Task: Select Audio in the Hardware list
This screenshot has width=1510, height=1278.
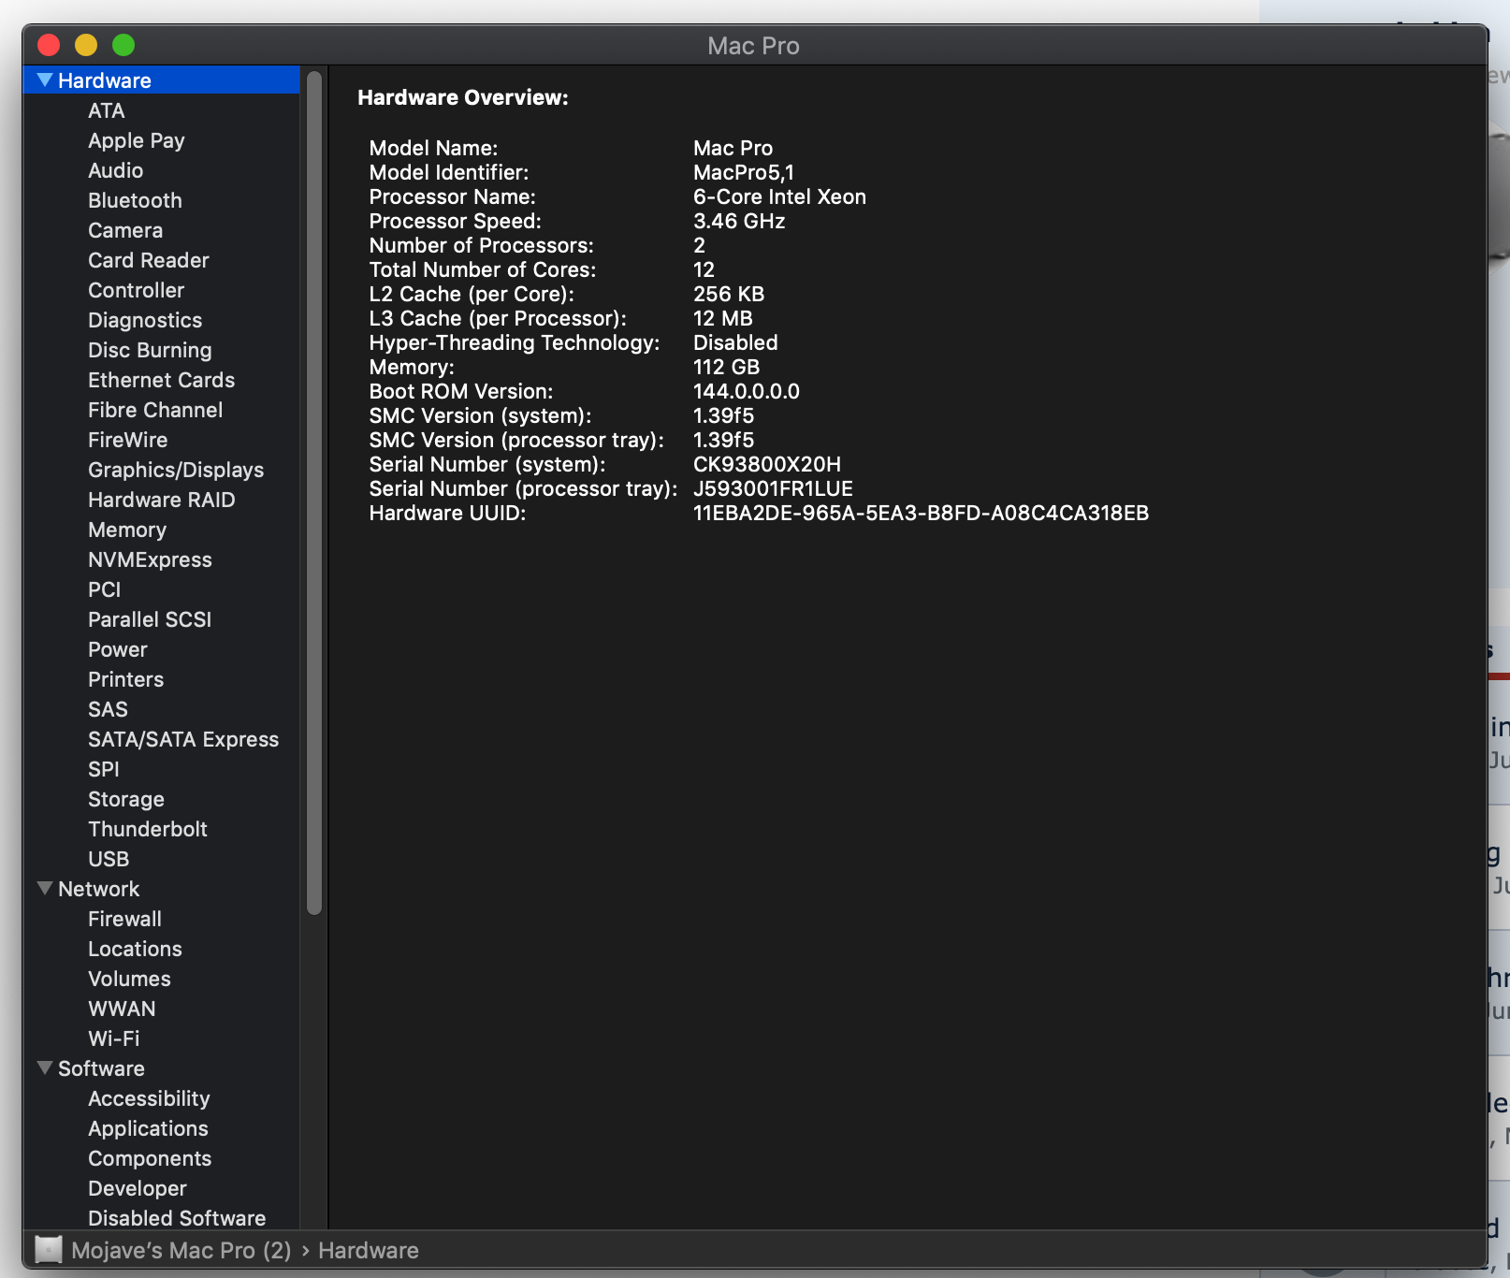Action: point(116,170)
